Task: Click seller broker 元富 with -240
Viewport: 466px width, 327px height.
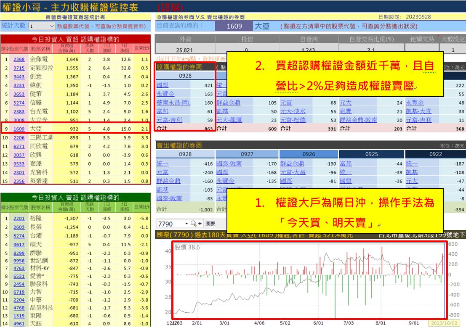Action: tap(162, 172)
